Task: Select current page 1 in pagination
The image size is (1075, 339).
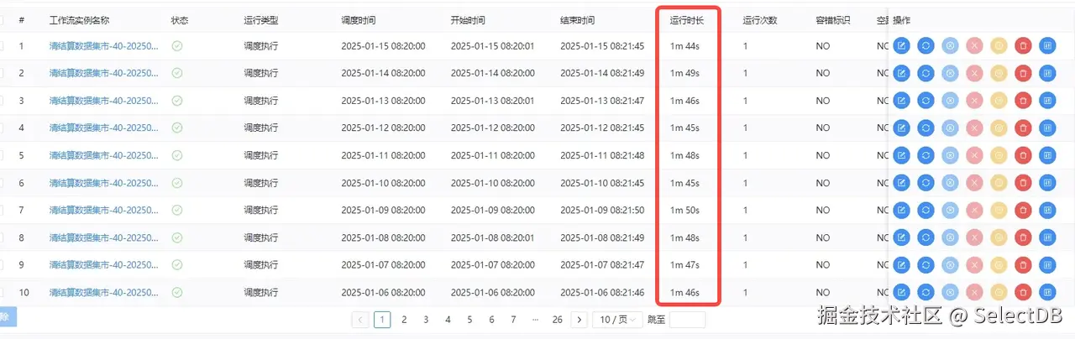Action: point(382,320)
